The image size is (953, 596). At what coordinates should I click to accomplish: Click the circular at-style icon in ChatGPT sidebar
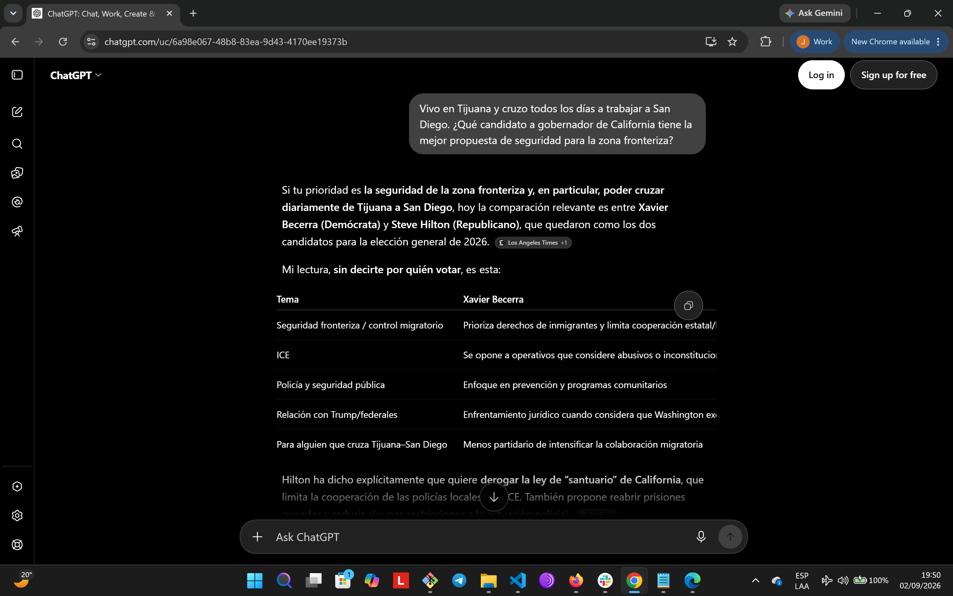pos(17,202)
